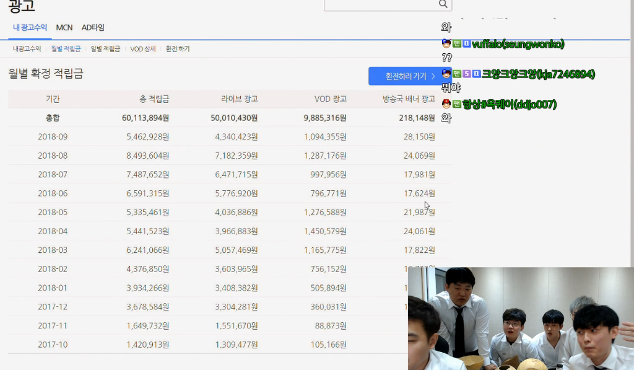Click chat username vuffalo(seungwonko)
Viewport: 634px width, 370px height.
point(518,44)
